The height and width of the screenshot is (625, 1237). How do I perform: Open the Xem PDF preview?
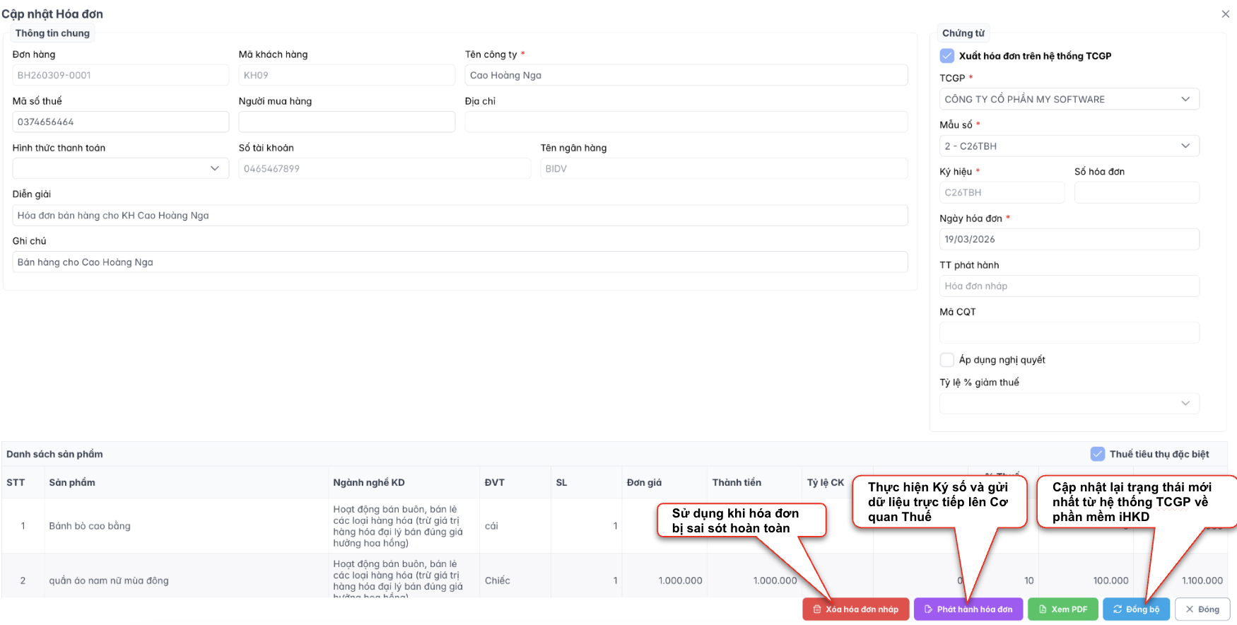pyautogui.click(x=1062, y=609)
